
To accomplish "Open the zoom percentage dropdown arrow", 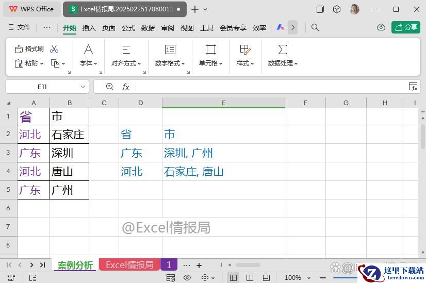I will [x=308, y=278].
